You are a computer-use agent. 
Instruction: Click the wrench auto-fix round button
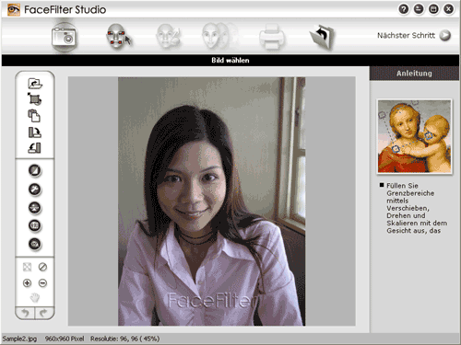click(x=35, y=190)
